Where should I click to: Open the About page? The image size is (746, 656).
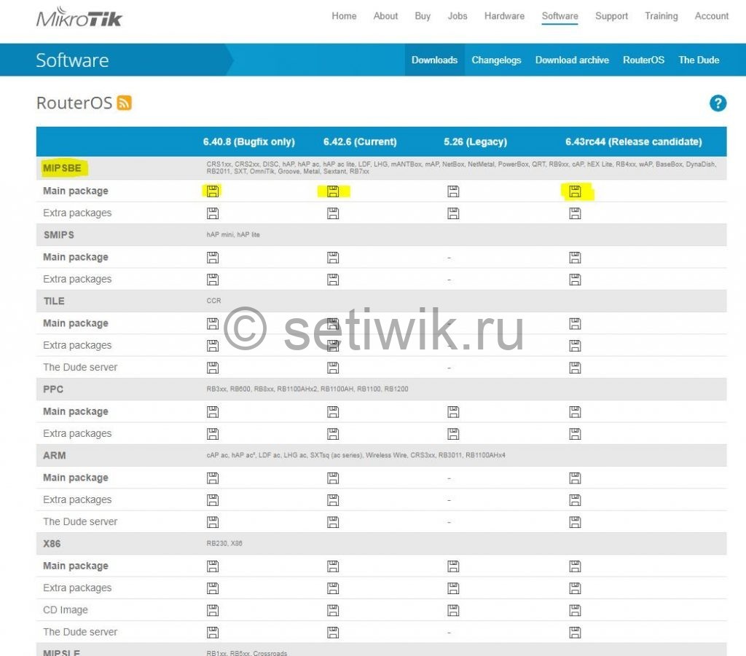coord(385,16)
